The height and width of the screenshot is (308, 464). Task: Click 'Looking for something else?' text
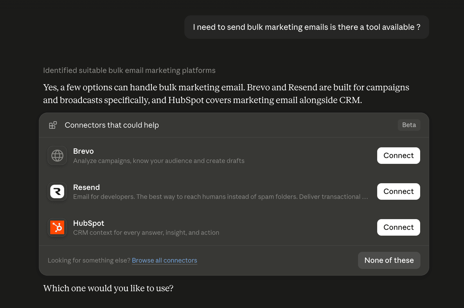(x=89, y=261)
